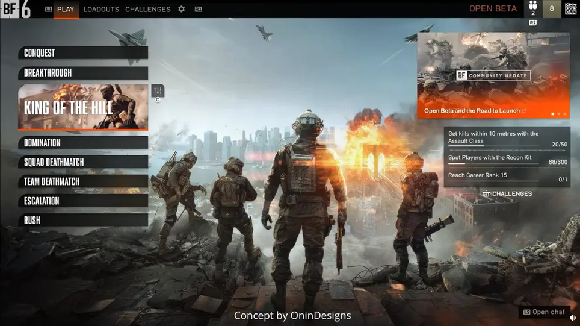
Task: Switch to the PLAY tab
Action: 66,9
